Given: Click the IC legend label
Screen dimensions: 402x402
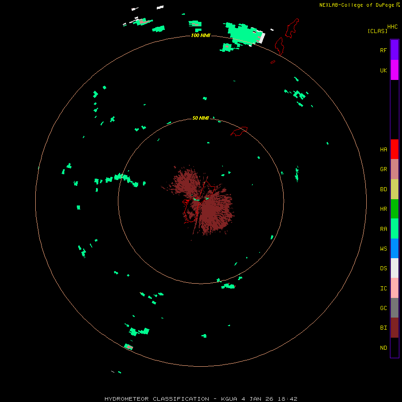Looking at the screenshot, I should [x=383, y=289].
